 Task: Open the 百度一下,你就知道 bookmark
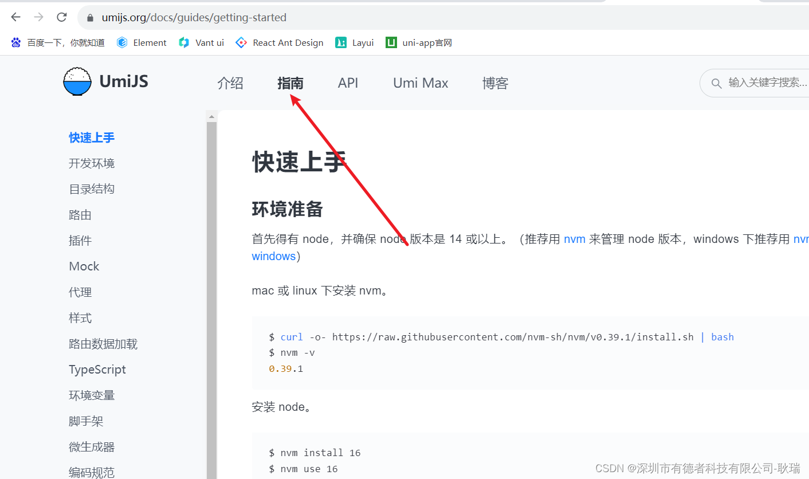pos(66,42)
